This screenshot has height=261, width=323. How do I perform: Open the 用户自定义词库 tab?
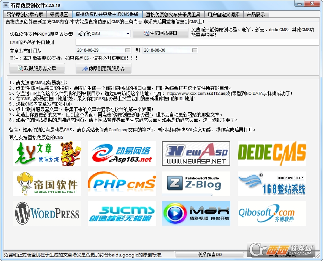[223, 14]
